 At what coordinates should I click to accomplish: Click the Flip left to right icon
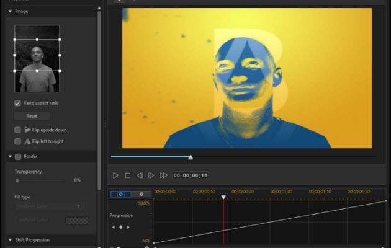pos(27,141)
